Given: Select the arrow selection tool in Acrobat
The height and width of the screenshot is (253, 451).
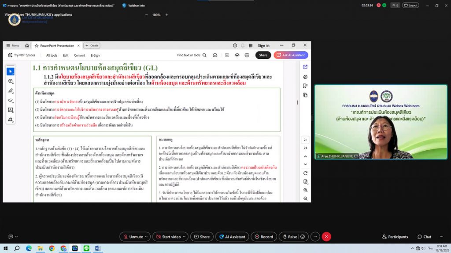Looking at the screenshot, I should tap(11, 71).
